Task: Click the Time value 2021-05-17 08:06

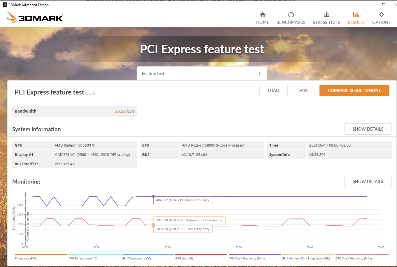Action: (330, 145)
